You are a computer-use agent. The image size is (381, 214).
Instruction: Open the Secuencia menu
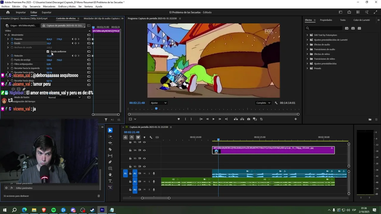[35, 7]
